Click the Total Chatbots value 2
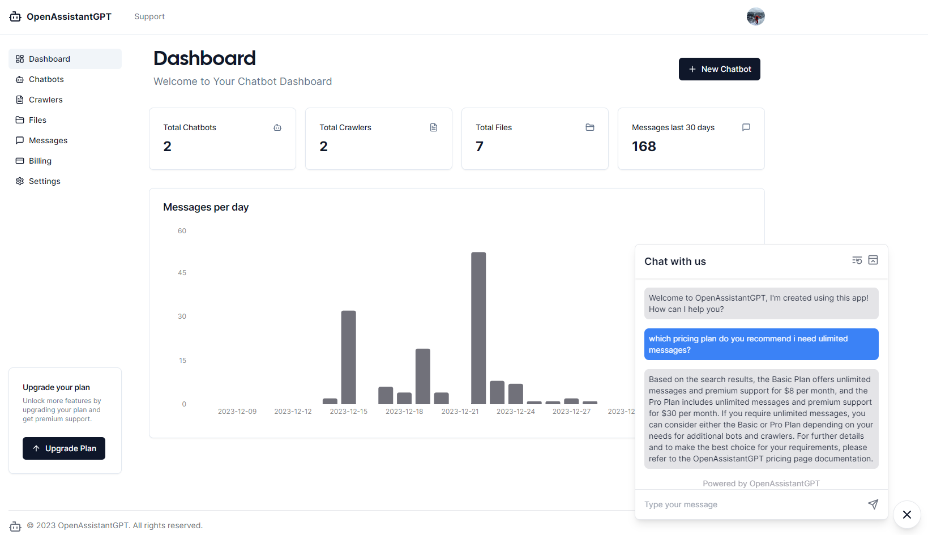Screen dimensions: 928x535 coord(168,147)
